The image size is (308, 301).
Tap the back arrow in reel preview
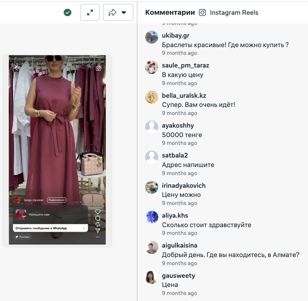tap(16, 68)
